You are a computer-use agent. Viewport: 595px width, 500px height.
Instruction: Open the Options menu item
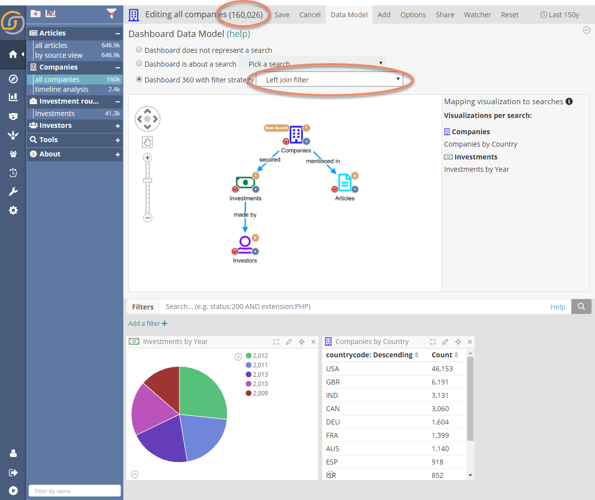(412, 15)
